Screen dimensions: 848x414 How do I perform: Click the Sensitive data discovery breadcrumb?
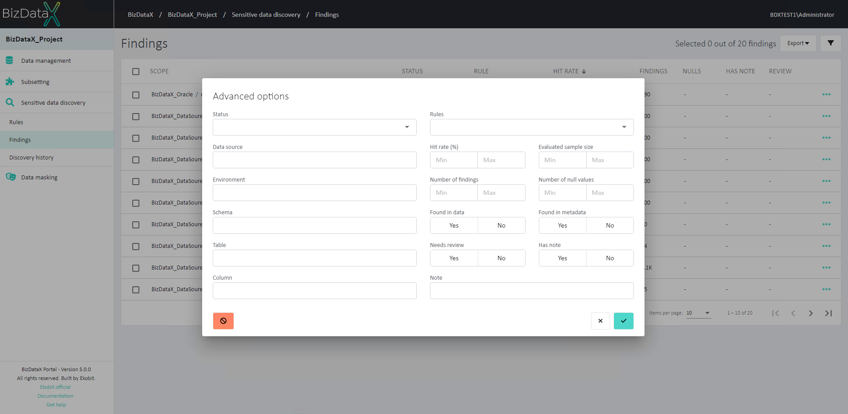click(x=266, y=15)
